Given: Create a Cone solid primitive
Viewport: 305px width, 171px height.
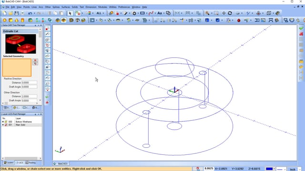Looking at the screenshot, I should 17,20.
